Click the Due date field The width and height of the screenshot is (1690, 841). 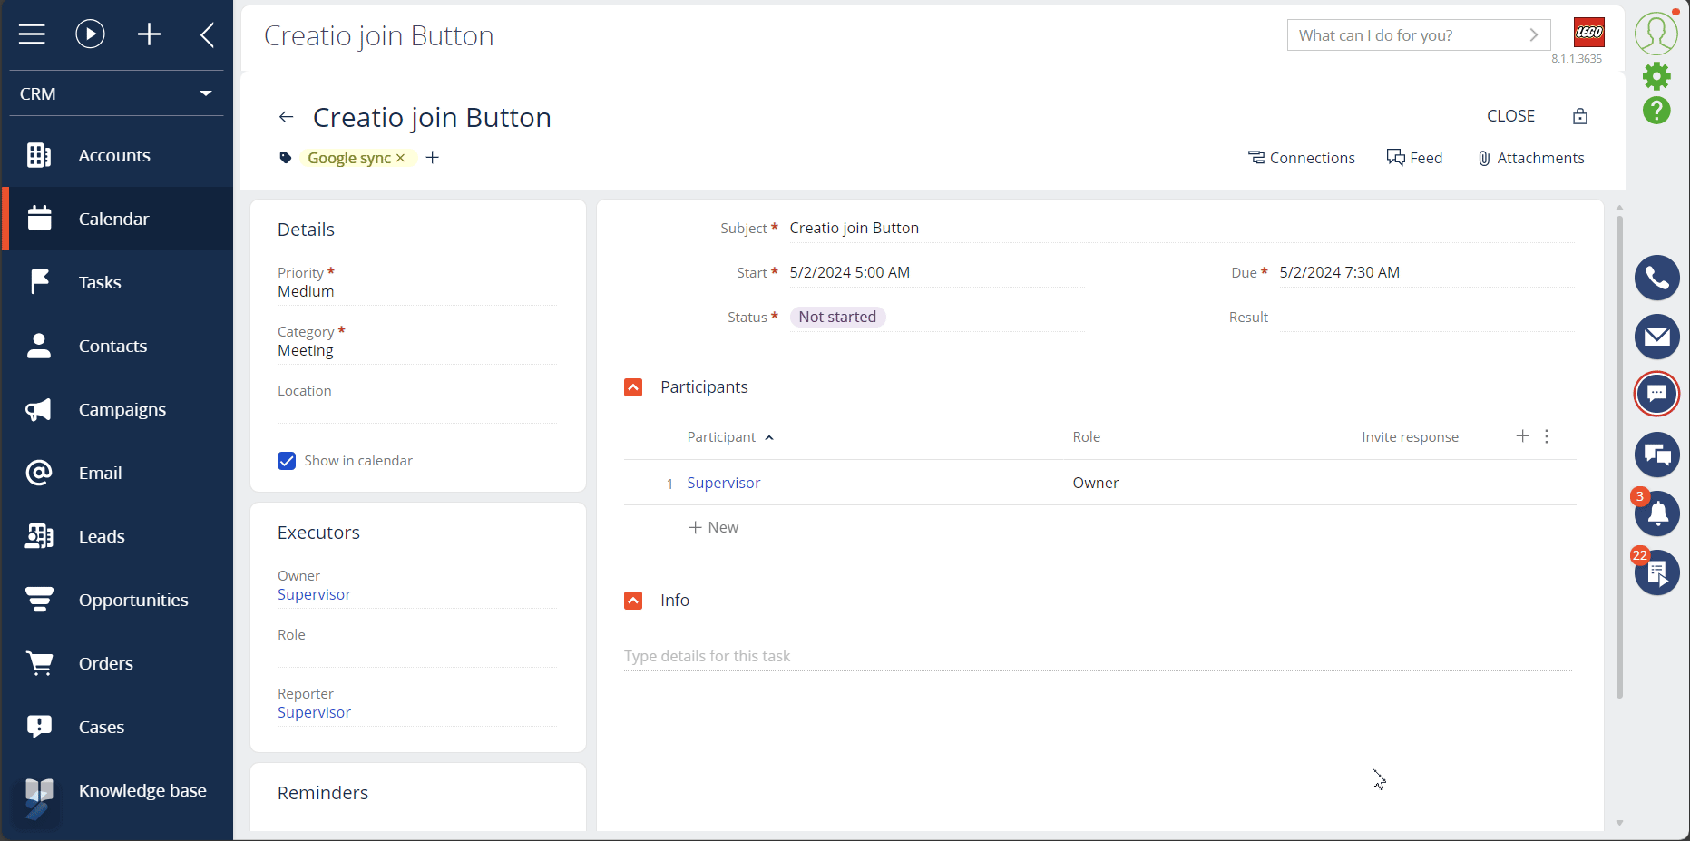(x=1426, y=272)
